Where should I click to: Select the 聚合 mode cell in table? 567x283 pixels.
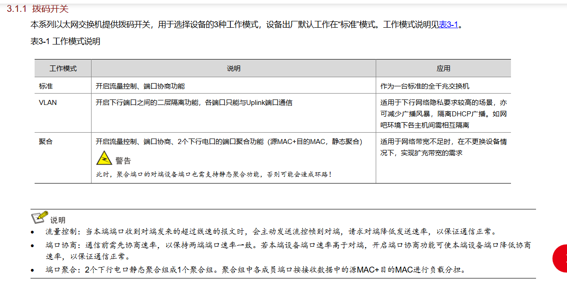click(x=46, y=142)
